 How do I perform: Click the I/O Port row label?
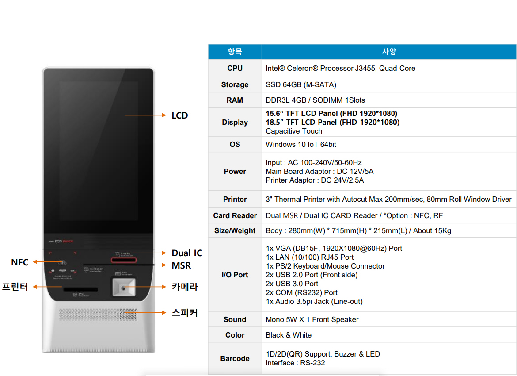[235, 275]
